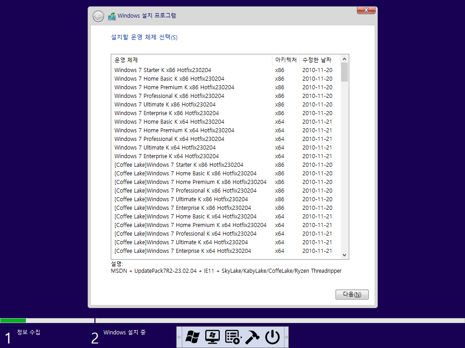This screenshot has width=465, height=348.
Task: Select Windows 7 Home Basic K x86 Hotfix230204
Action: (x=226, y=79)
